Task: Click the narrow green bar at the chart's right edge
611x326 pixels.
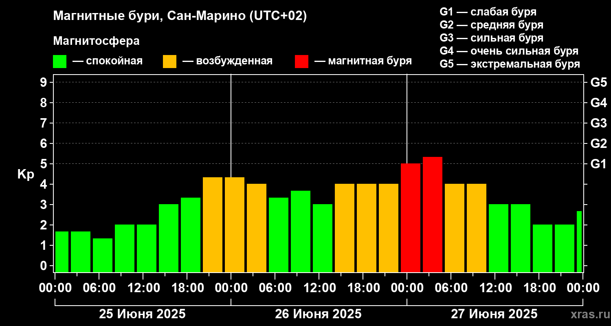Action: 579,242
